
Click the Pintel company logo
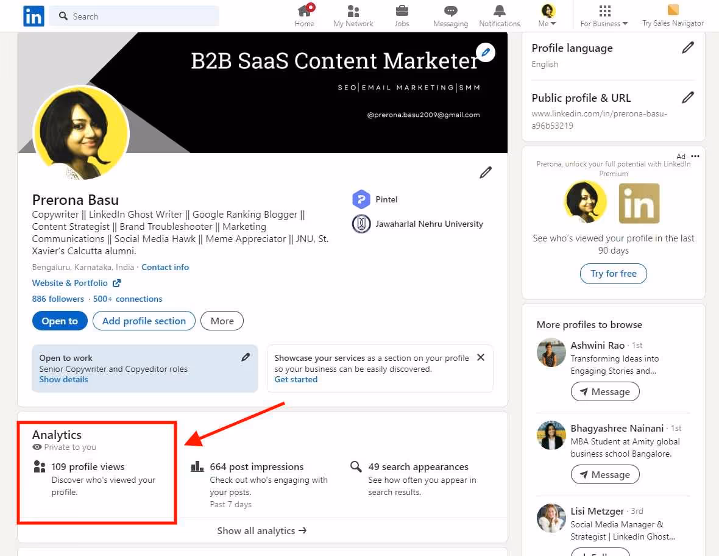(361, 199)
